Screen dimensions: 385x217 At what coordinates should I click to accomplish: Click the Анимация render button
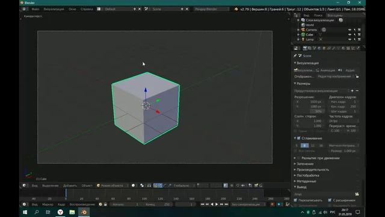coord(325,71)
